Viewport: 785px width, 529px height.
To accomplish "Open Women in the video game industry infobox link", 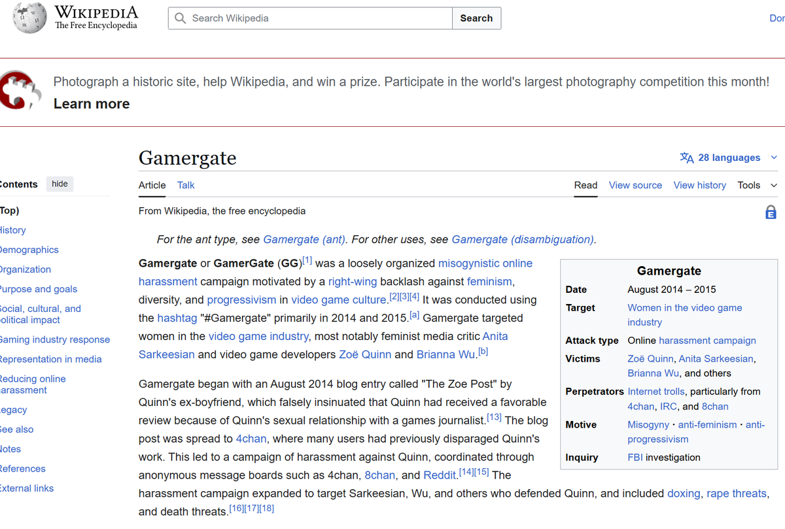I will click(x=684, y=315).
